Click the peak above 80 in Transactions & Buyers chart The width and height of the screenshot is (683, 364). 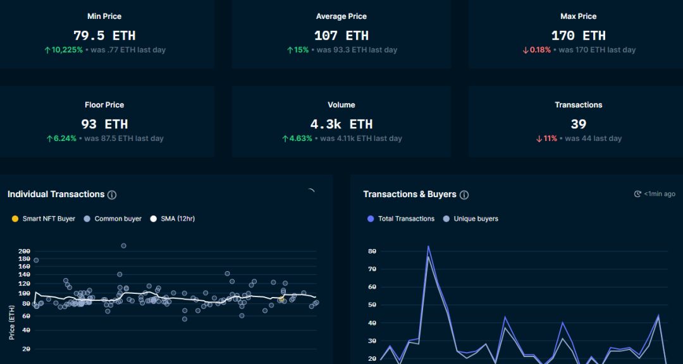tap(428, 246)
